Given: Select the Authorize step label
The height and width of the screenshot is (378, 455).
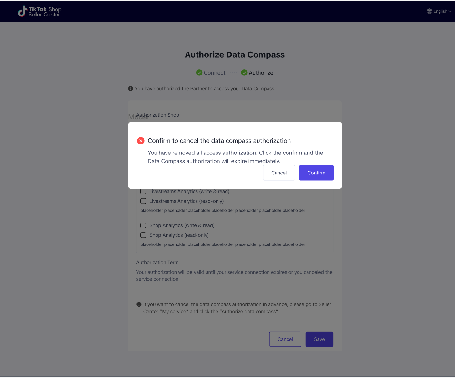Looking at the screenshot, I should (x=261, y=73).
